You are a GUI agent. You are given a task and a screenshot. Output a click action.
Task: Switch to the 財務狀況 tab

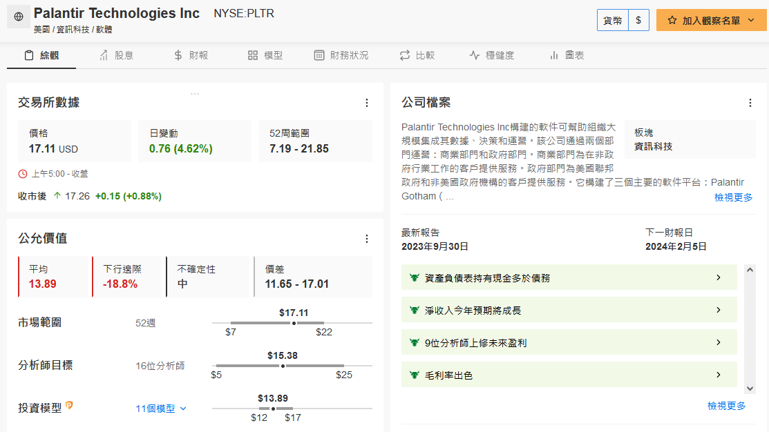tap(341, 55)
